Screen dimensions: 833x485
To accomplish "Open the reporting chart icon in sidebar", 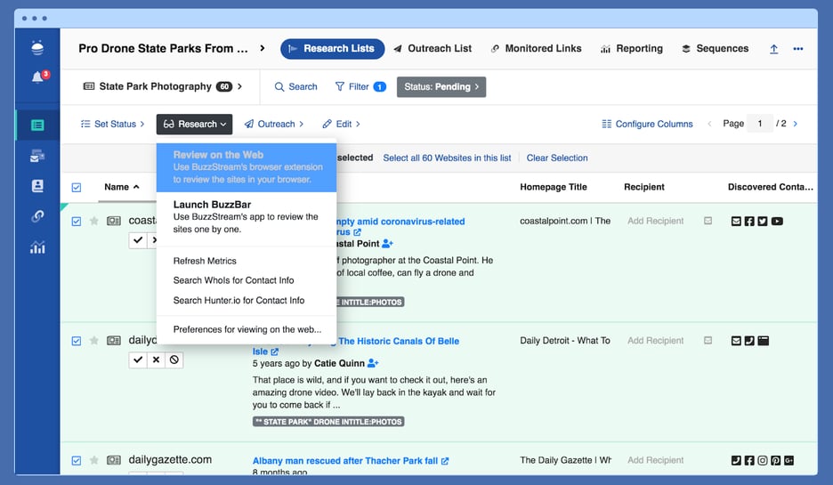I will click(37, 247).
